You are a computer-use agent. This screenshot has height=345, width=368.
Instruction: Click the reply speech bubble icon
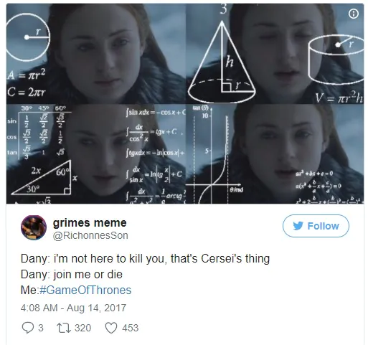(x=28, y=328)
